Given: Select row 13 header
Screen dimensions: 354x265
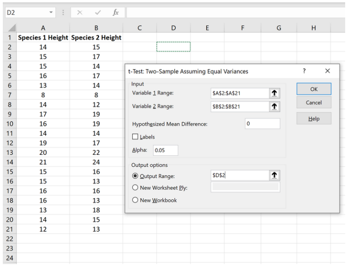Looking at the screenshot, I should (x=10, y=152).
